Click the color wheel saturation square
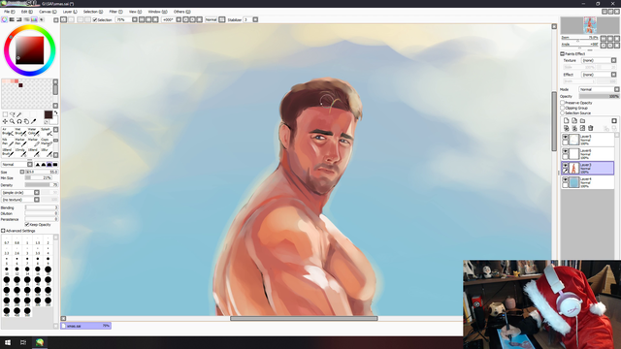 click(x=30, y=50)
